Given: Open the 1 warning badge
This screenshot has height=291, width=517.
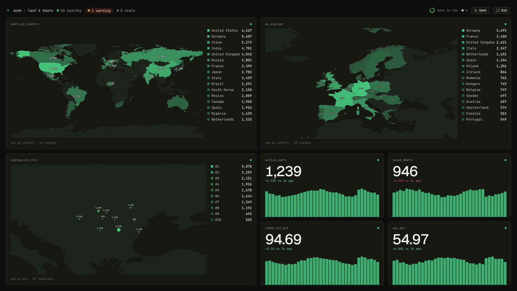Looking at the screenshot, I should (x=99, y=10).
